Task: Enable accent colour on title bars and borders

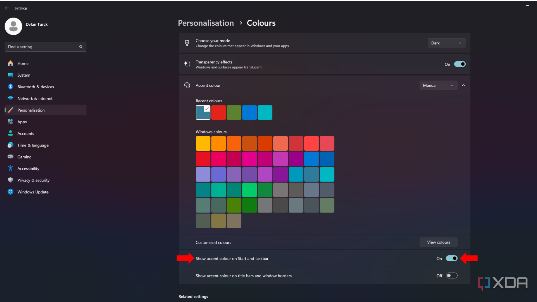Action: [x=451, y=275]
